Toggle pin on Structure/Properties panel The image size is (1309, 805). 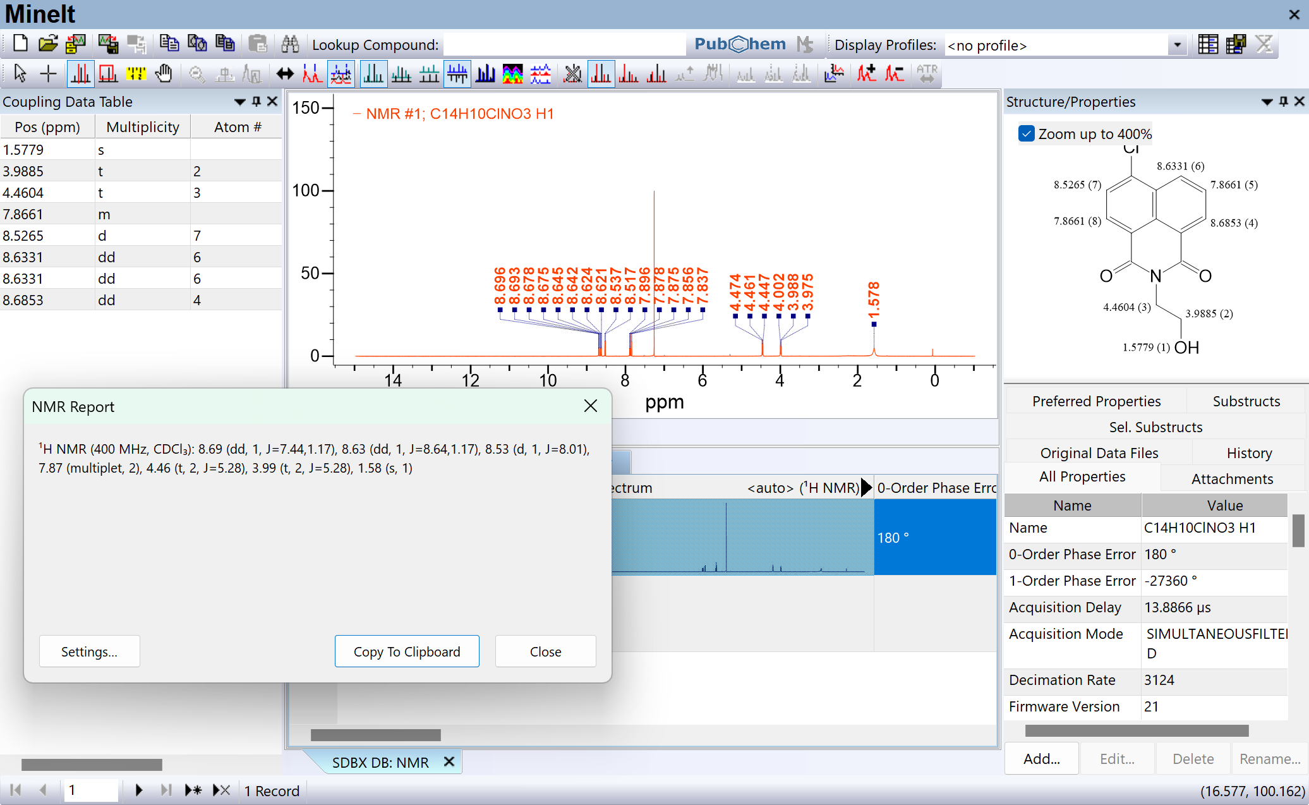[x=1284, y=101]
